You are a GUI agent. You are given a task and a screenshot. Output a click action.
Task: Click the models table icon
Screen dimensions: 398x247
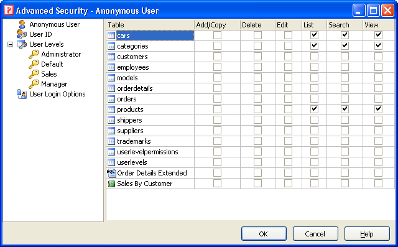[111, 78]
